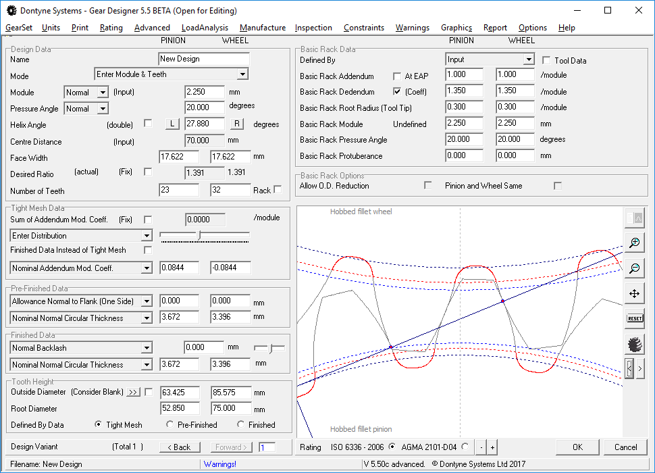Click the Warnings! link in status bar
655x473 pixels.
[x=219, y=464]
